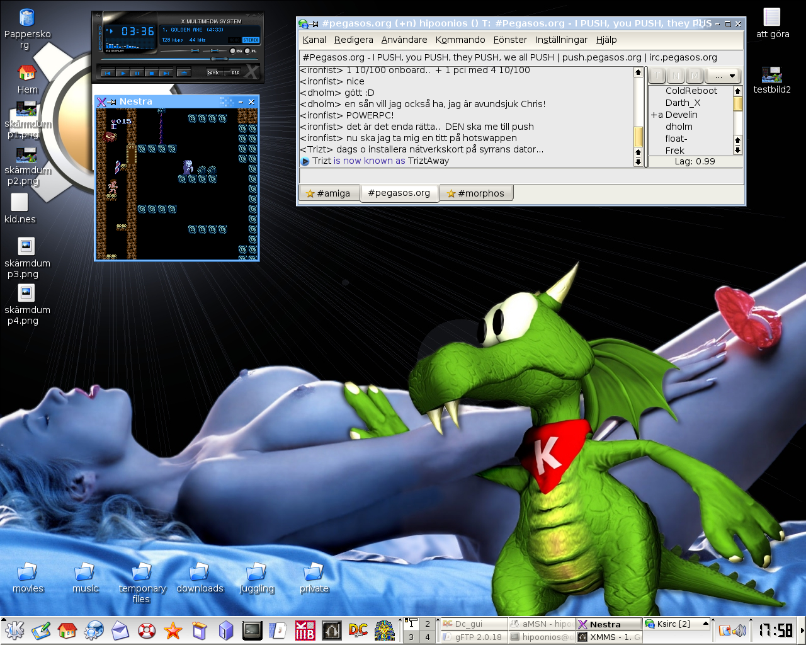Viewport: 806px width, 645px height.
Task: Open the XMMS arch panel launcher
Action: coord(332,630)
